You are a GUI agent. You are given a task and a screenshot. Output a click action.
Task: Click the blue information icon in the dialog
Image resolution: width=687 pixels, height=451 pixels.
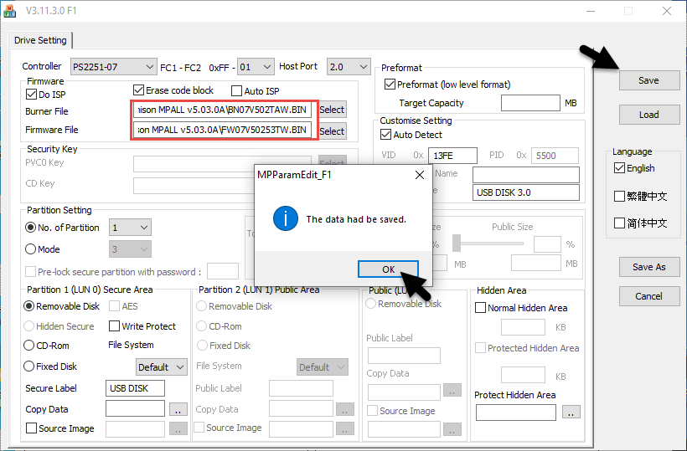click(286, 218)
